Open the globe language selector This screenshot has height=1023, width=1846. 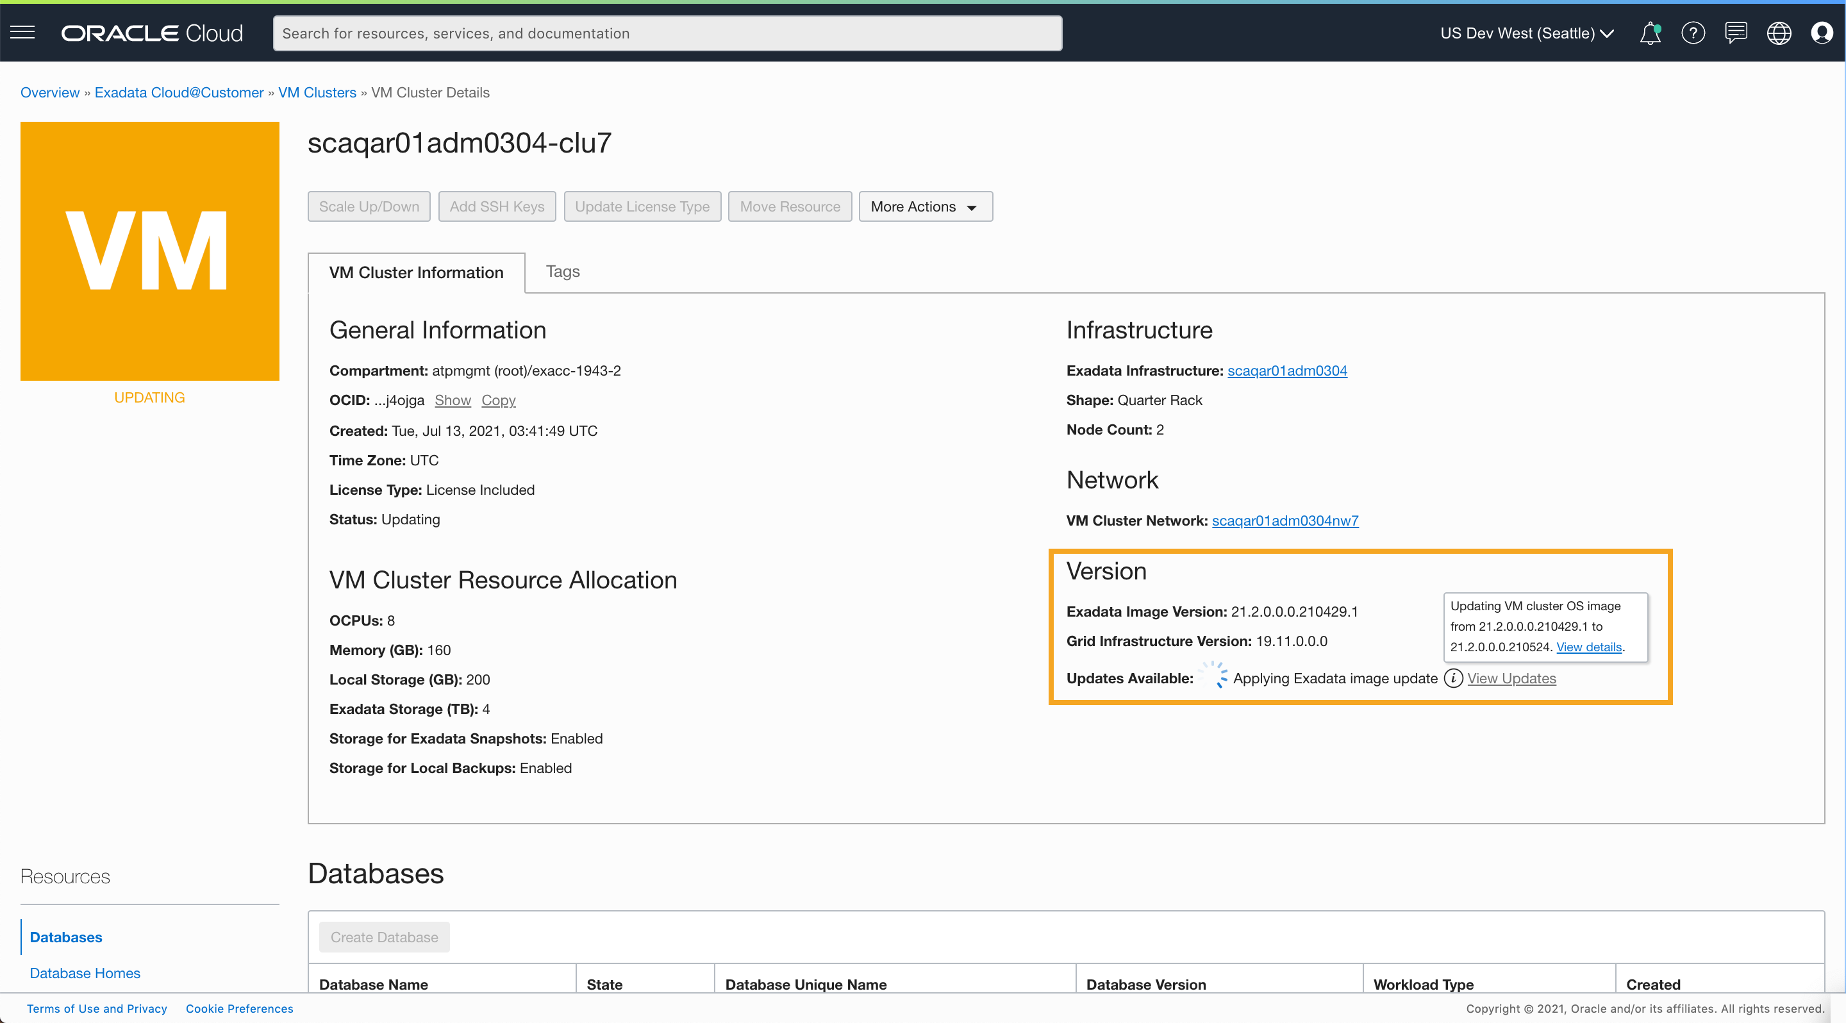1779,33
